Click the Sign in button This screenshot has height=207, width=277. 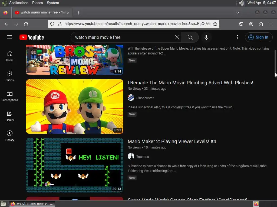pyautogui.click(x=259, y=37)
